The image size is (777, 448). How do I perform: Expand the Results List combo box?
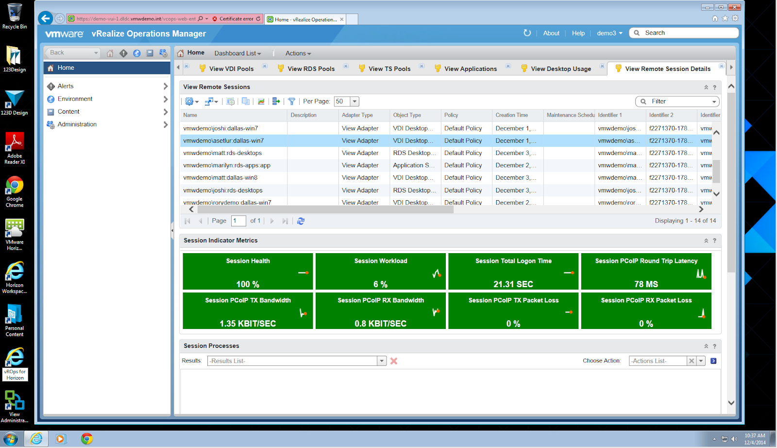pos(382,361)
